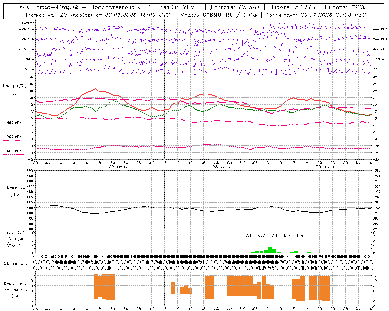Click the "Высота: 726м" elevation text
This screenshot has height=311, width=389.
[346, 7]
